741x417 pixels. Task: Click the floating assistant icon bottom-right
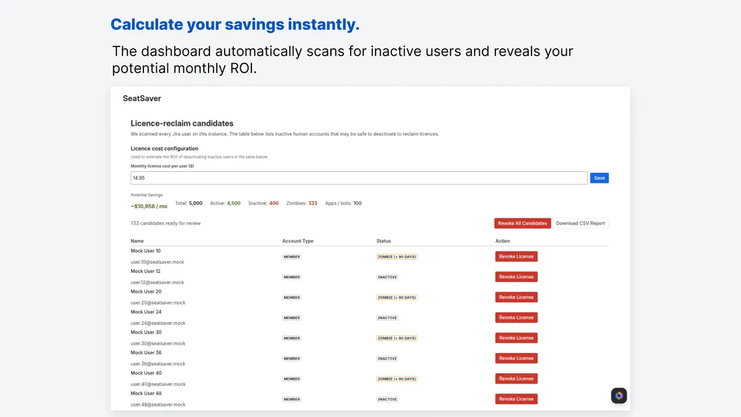point(619,395)
